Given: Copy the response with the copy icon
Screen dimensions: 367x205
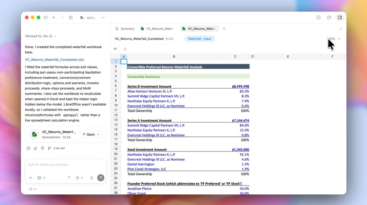Looking at the screenshot, I should (28, 149).
